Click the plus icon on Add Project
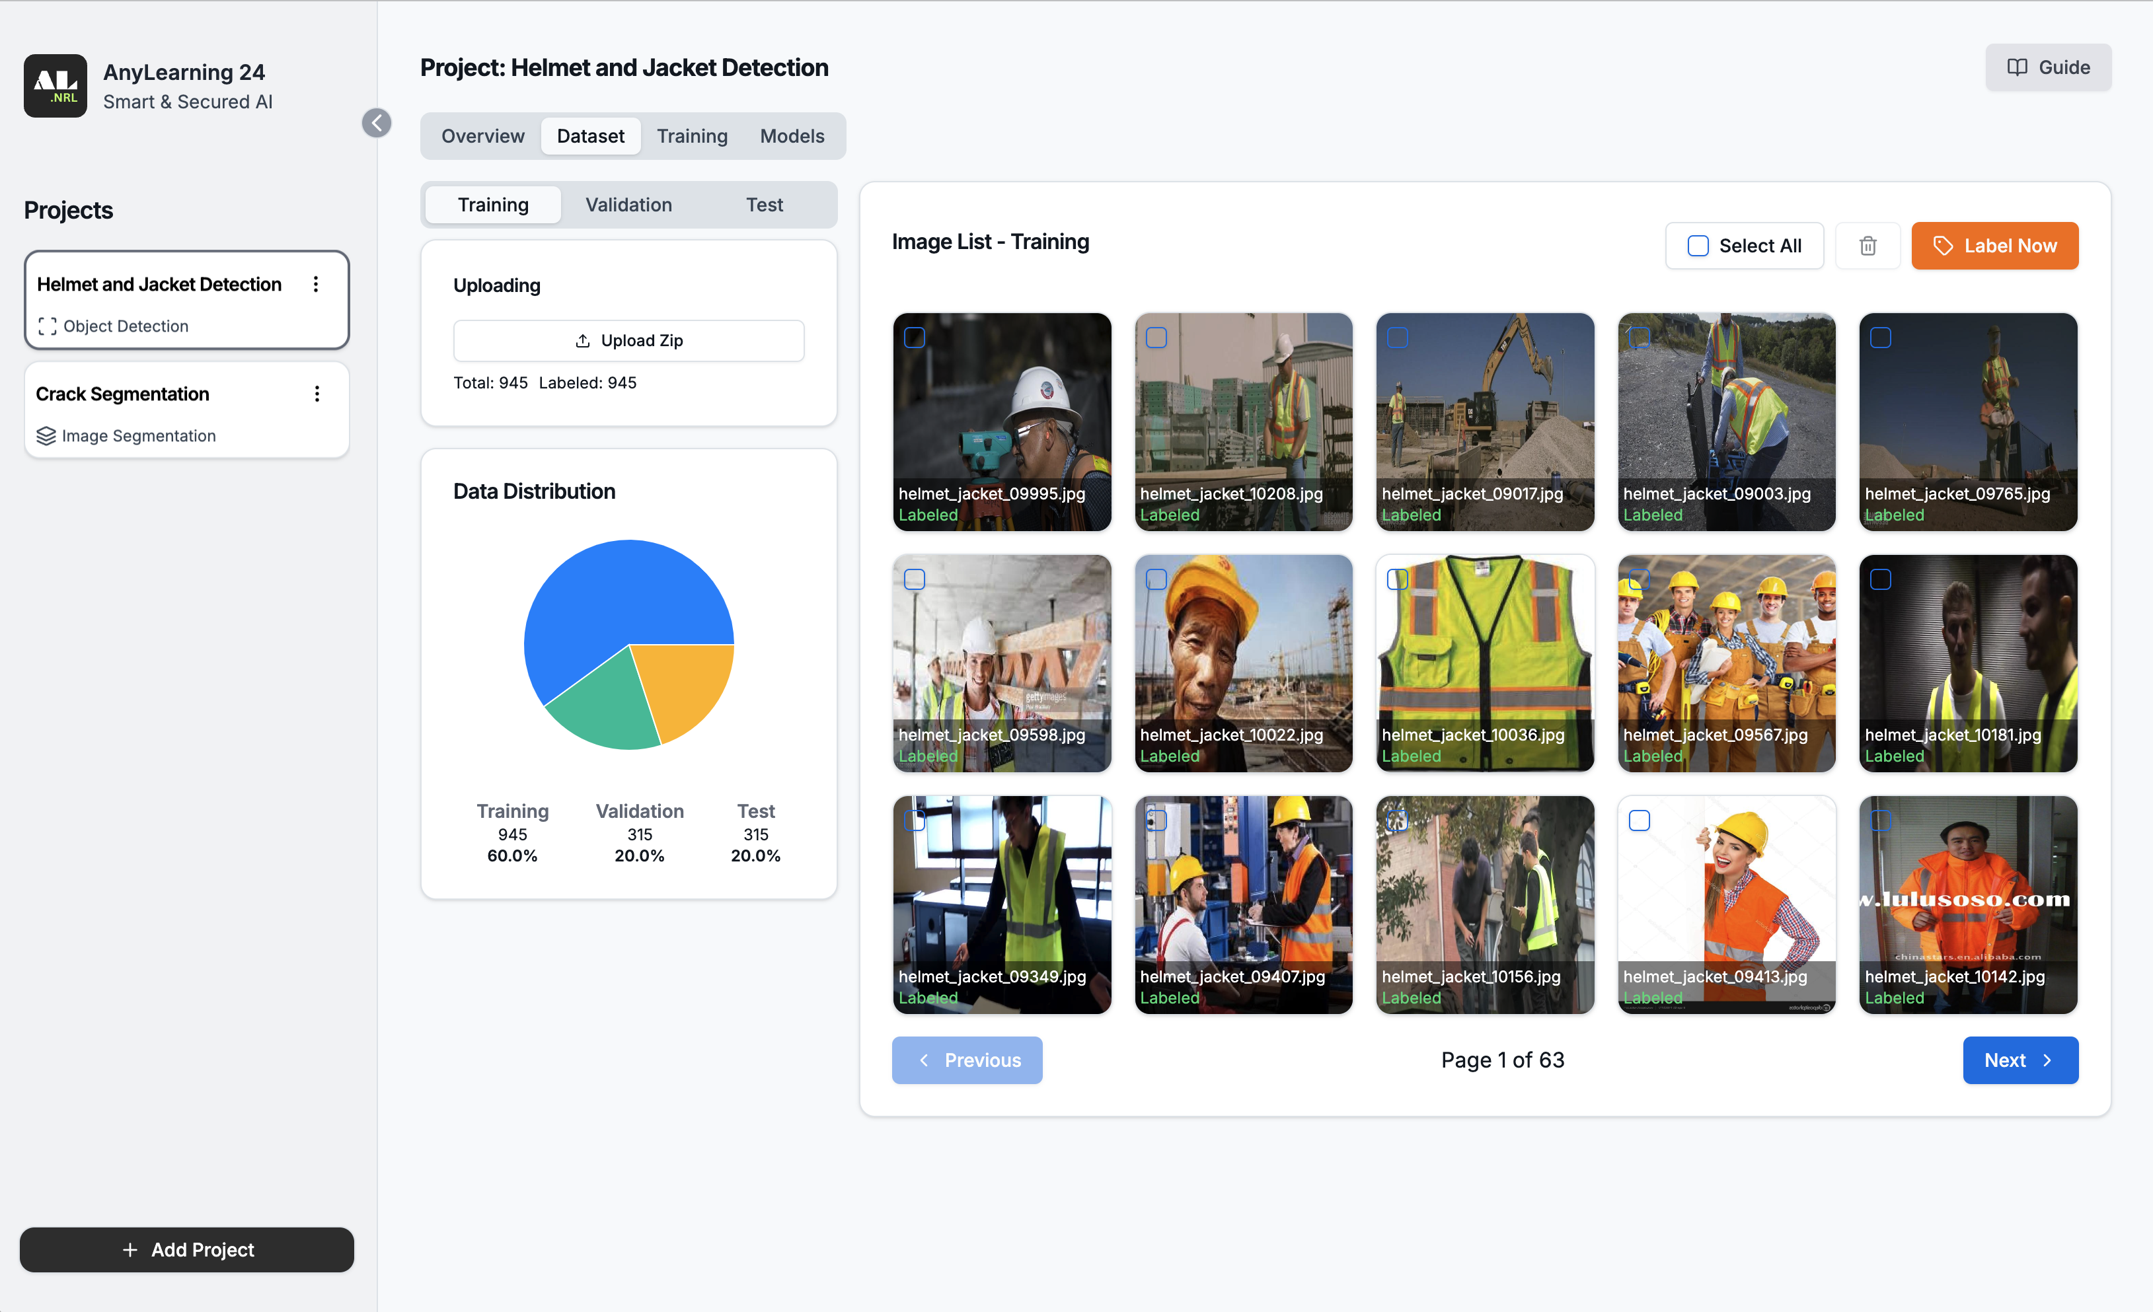Screen dimensions: 2153x1312 [x=130, y=1249]
